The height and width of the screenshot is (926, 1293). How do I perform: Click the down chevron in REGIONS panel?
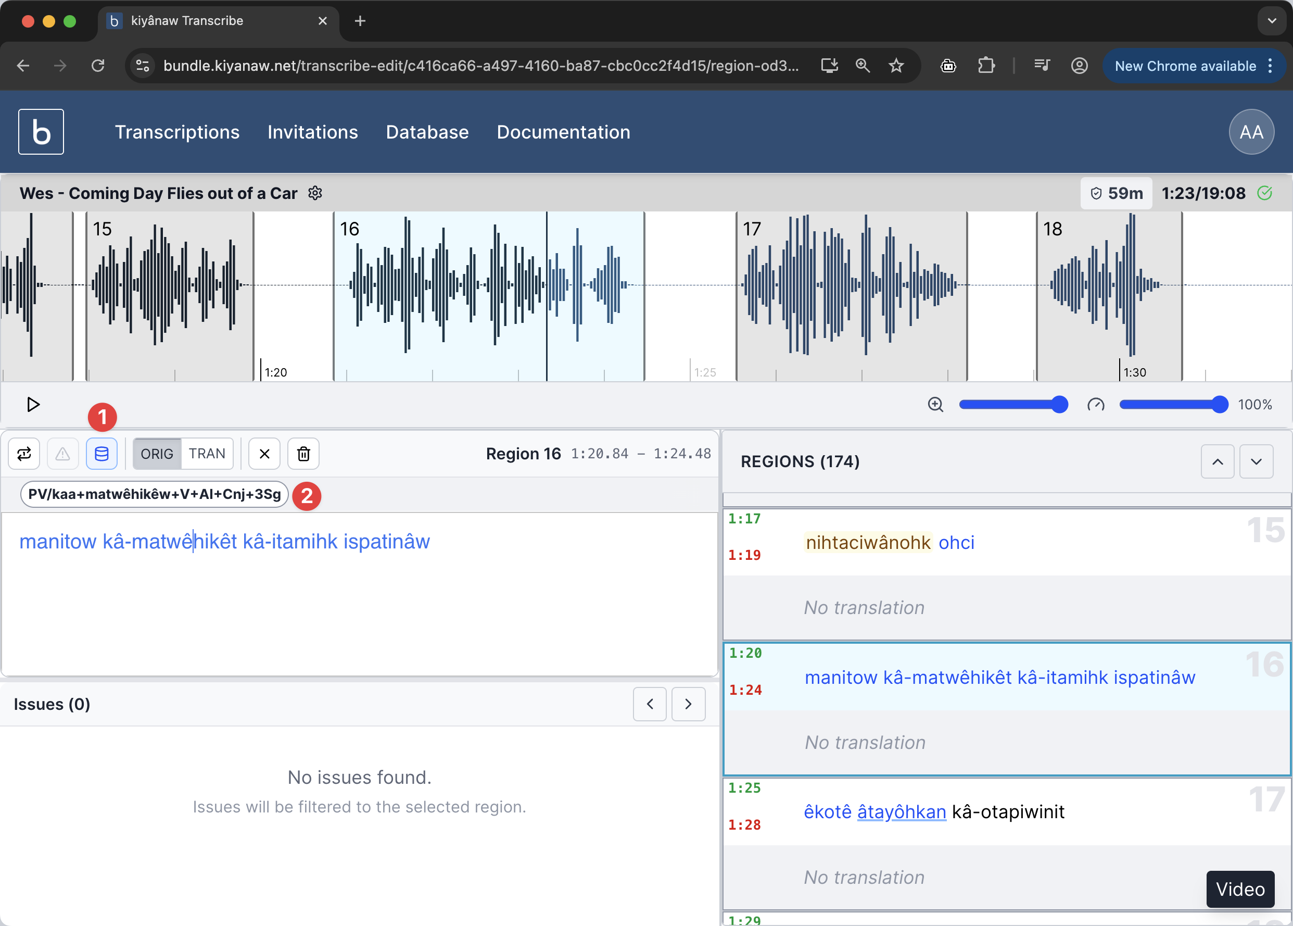[1257, 461]
